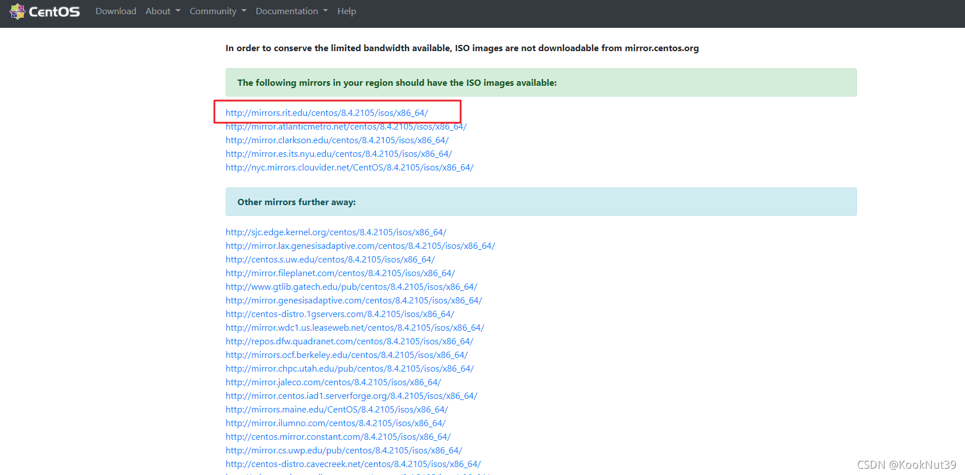Open the Download nav link
The width and height of the screenshot is (965, 475).
[116, 11]
